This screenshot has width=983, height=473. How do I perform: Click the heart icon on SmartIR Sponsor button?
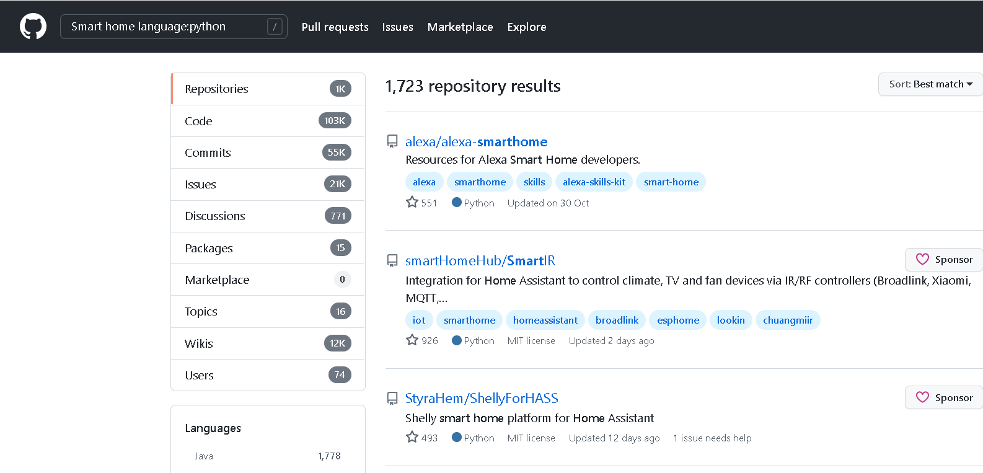point(922,259)
